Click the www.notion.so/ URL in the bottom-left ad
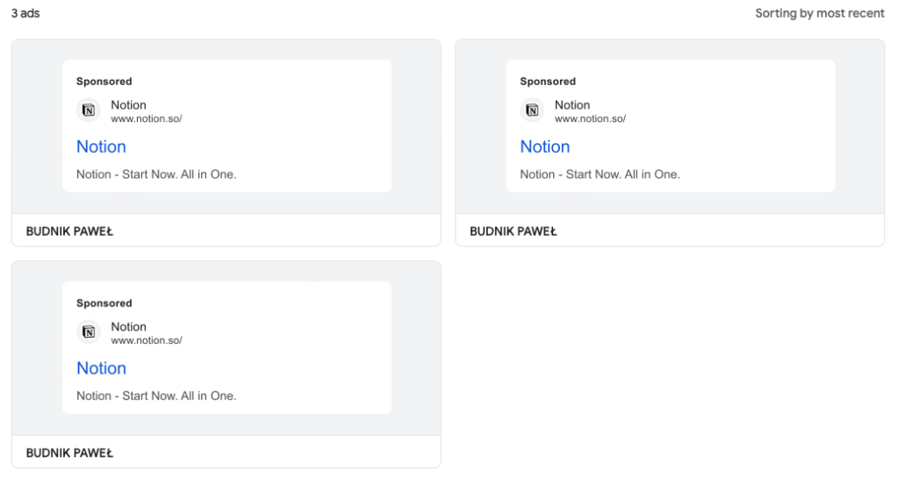Image resolution: width=898 pixels, height=478 pixels. (146, 340)
